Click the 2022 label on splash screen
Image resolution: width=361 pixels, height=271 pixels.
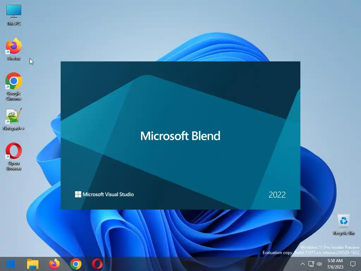(277, 195)
